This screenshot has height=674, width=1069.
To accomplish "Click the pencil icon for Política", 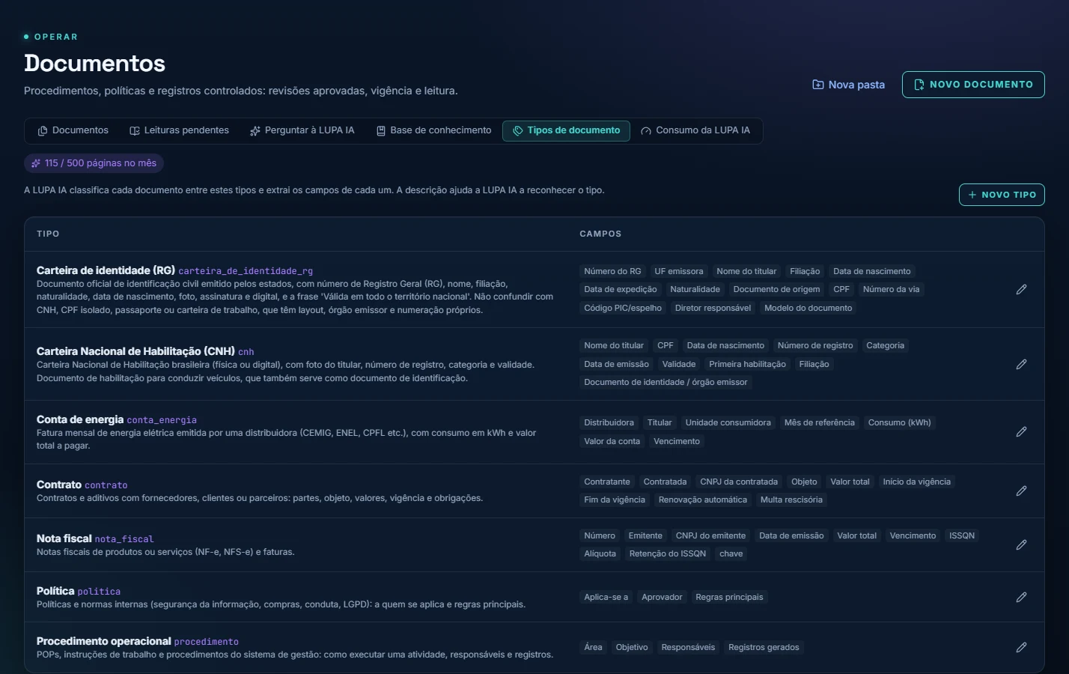I will (x=1021, y=597).
